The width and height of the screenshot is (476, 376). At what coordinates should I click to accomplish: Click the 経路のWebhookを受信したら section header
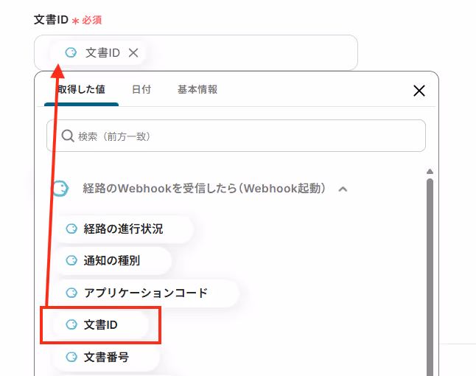pyautogui.click(x=204, y=189)
